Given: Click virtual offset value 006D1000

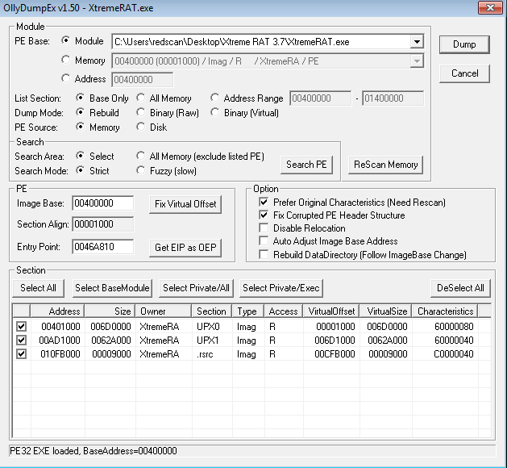Looking at the screenshot, I should pos(335,341).
